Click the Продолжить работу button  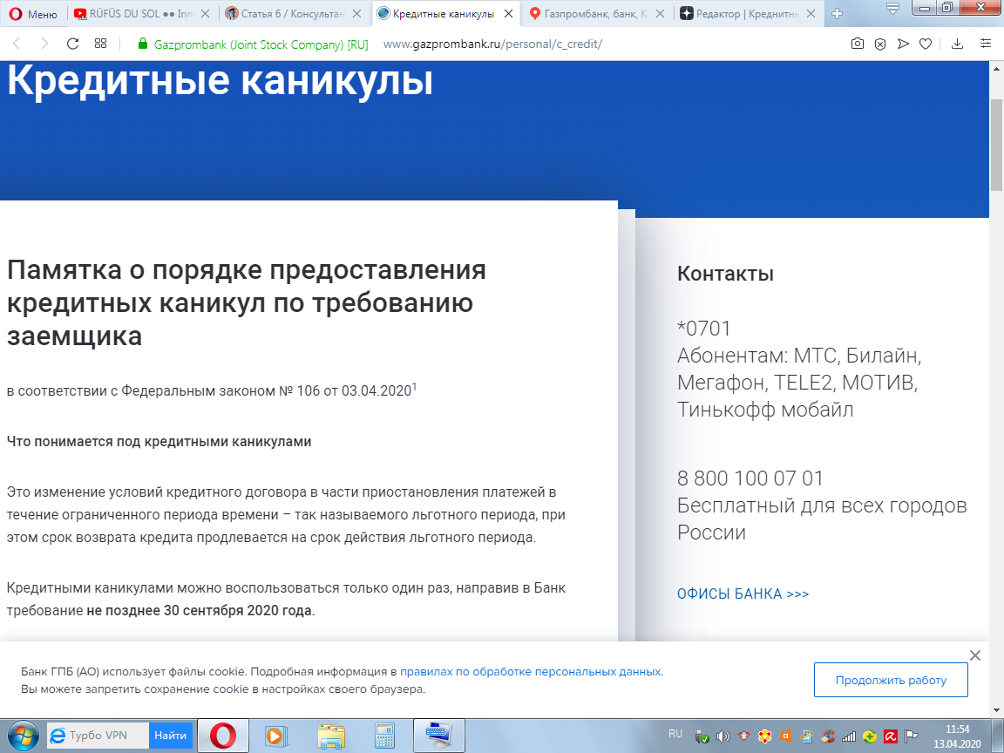891,680
